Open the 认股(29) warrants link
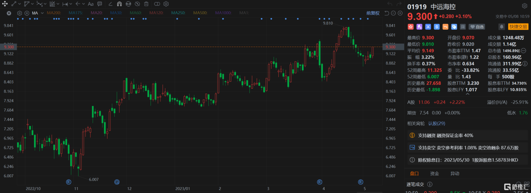This screenshot has width=531, height=193. [437, 124]
